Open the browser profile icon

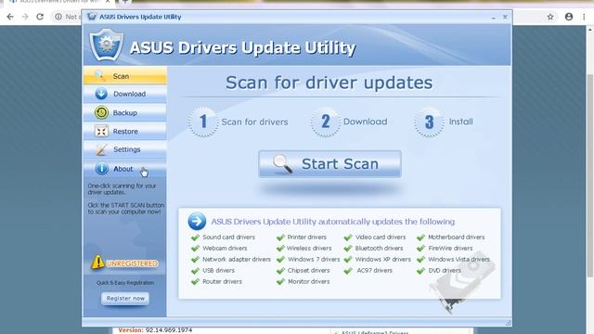(x=569, y=17)
